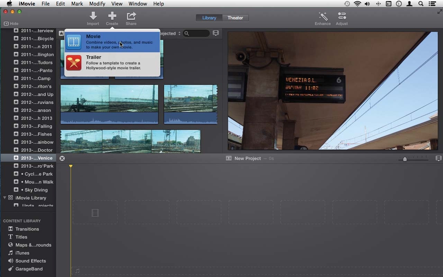443x277 pixels.
Task: Select the "2013-...Fishes" event
Action: click(28, 134)
